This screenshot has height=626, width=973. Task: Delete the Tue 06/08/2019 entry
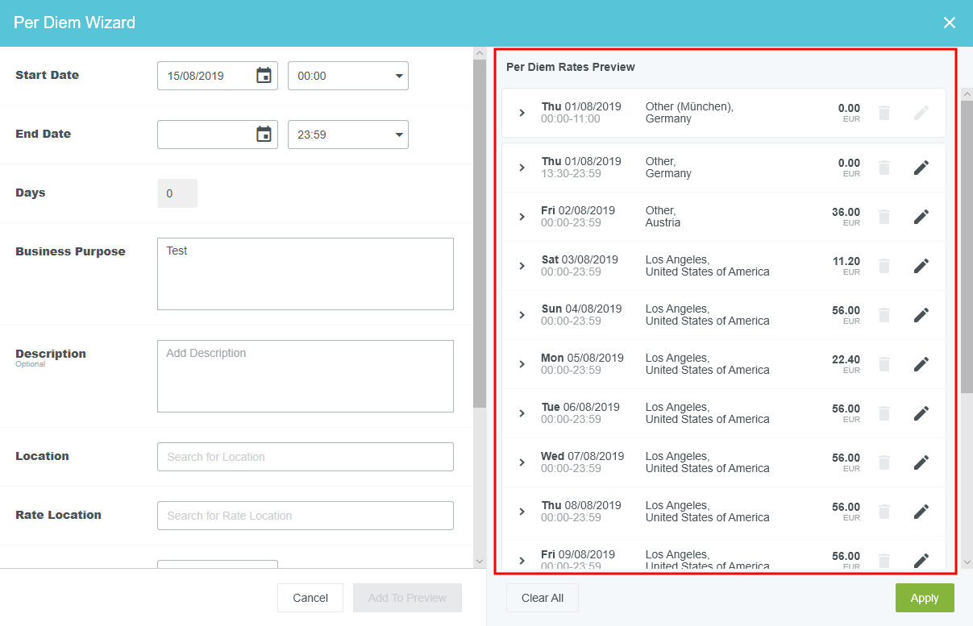(x=884, y=413)
